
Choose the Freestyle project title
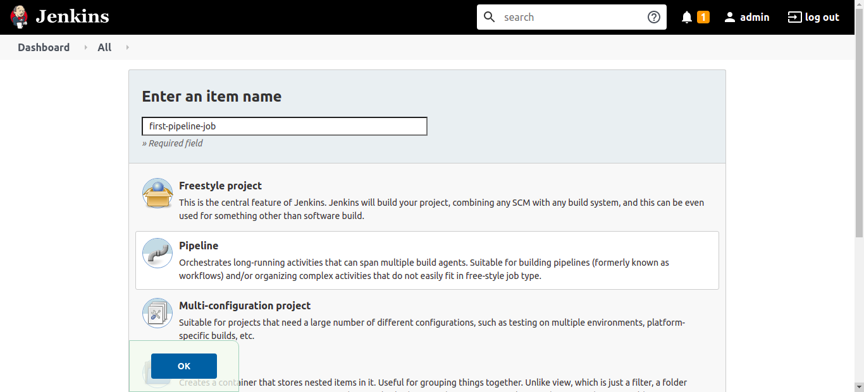(220, 186)
